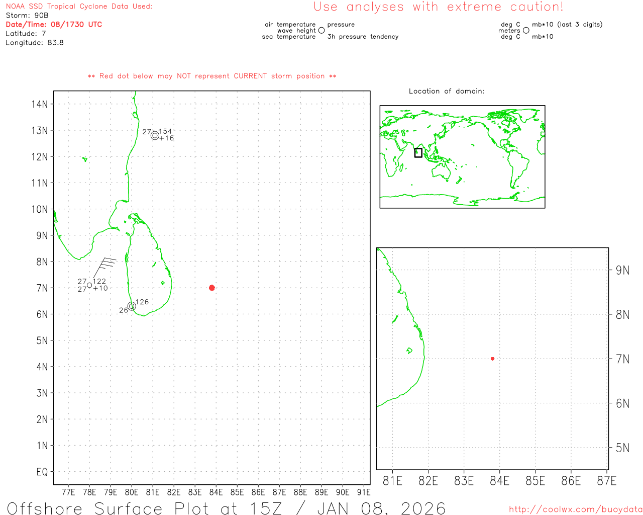643x515 pixels.
Task: Select the buoy station marker near 13N 81E
Action: pos(155,135)
